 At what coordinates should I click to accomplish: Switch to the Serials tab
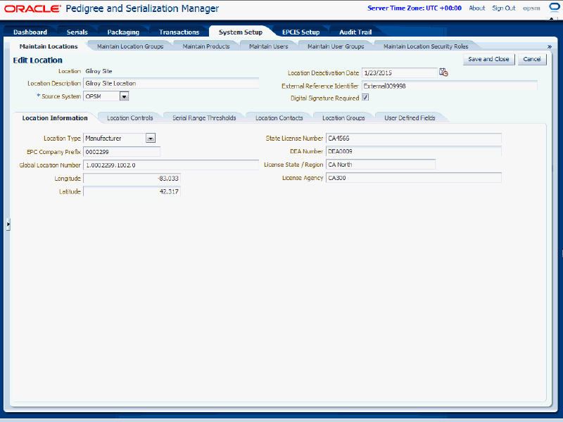point(77,32)
